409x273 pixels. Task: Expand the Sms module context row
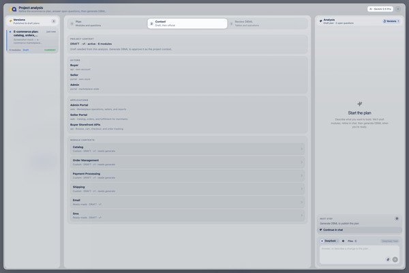[x=187, y=215]
